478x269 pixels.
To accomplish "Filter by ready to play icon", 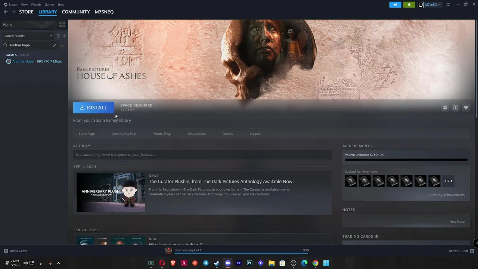I will tap(65, 36).
